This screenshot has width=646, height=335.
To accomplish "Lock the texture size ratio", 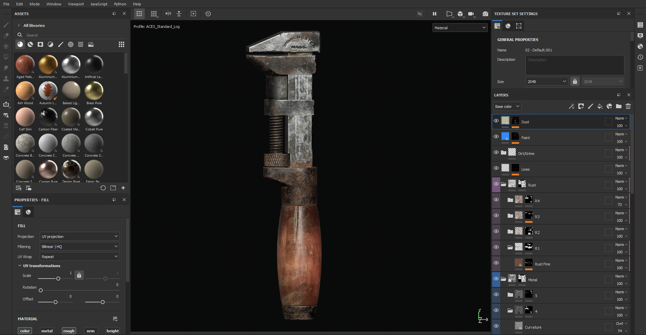I will (575, 81).
